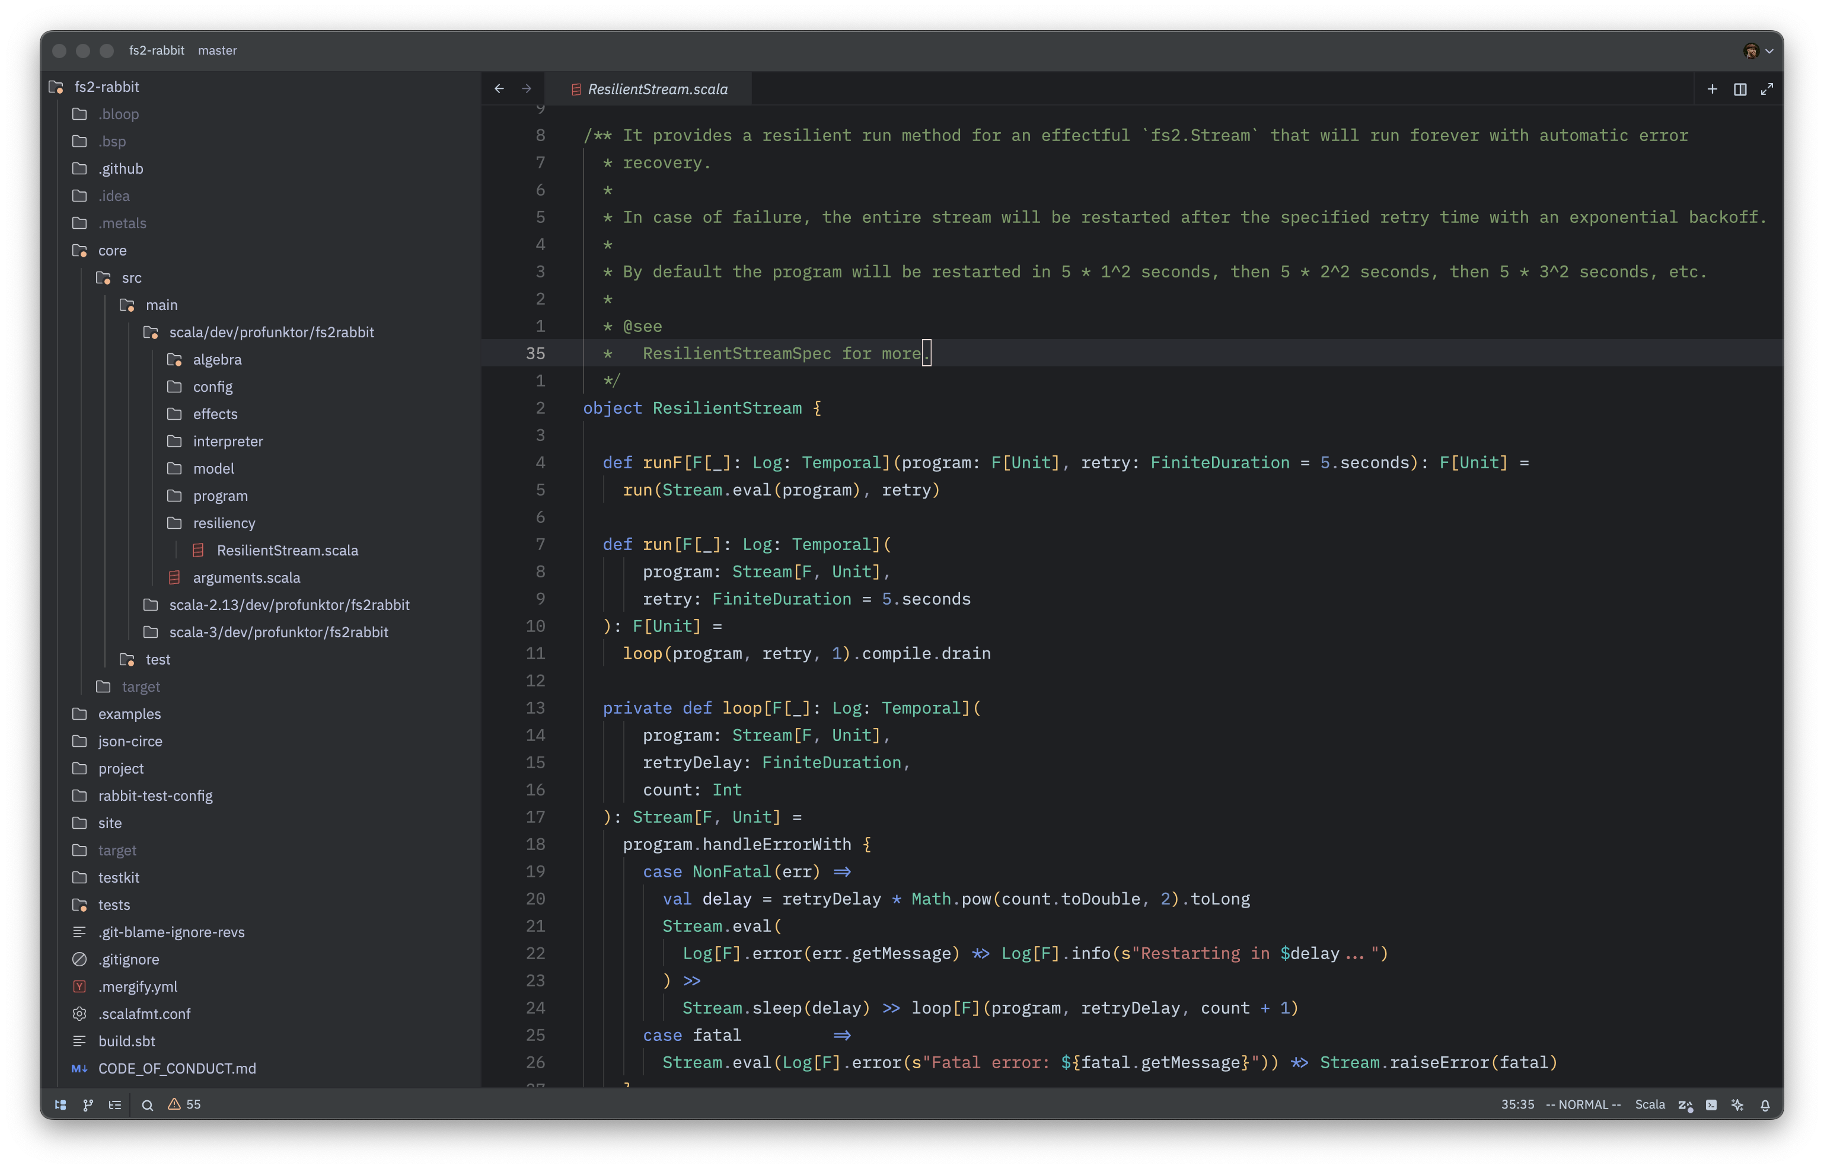The height and width of the screenshot is (1169, 1824).
Task: Toggle the terminal panel icon
Action: pyautogui.click(x=1711, y=1104)
